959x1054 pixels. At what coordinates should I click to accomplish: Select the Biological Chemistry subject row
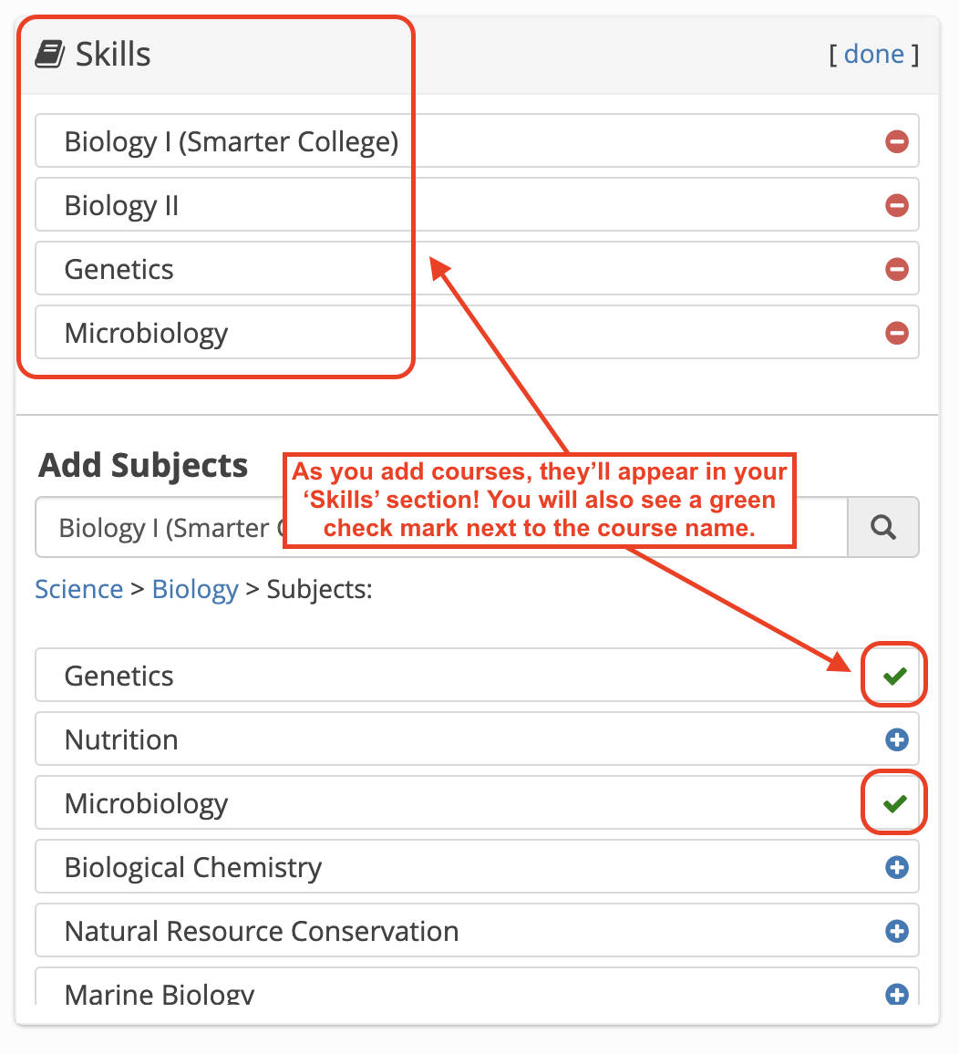477,866
